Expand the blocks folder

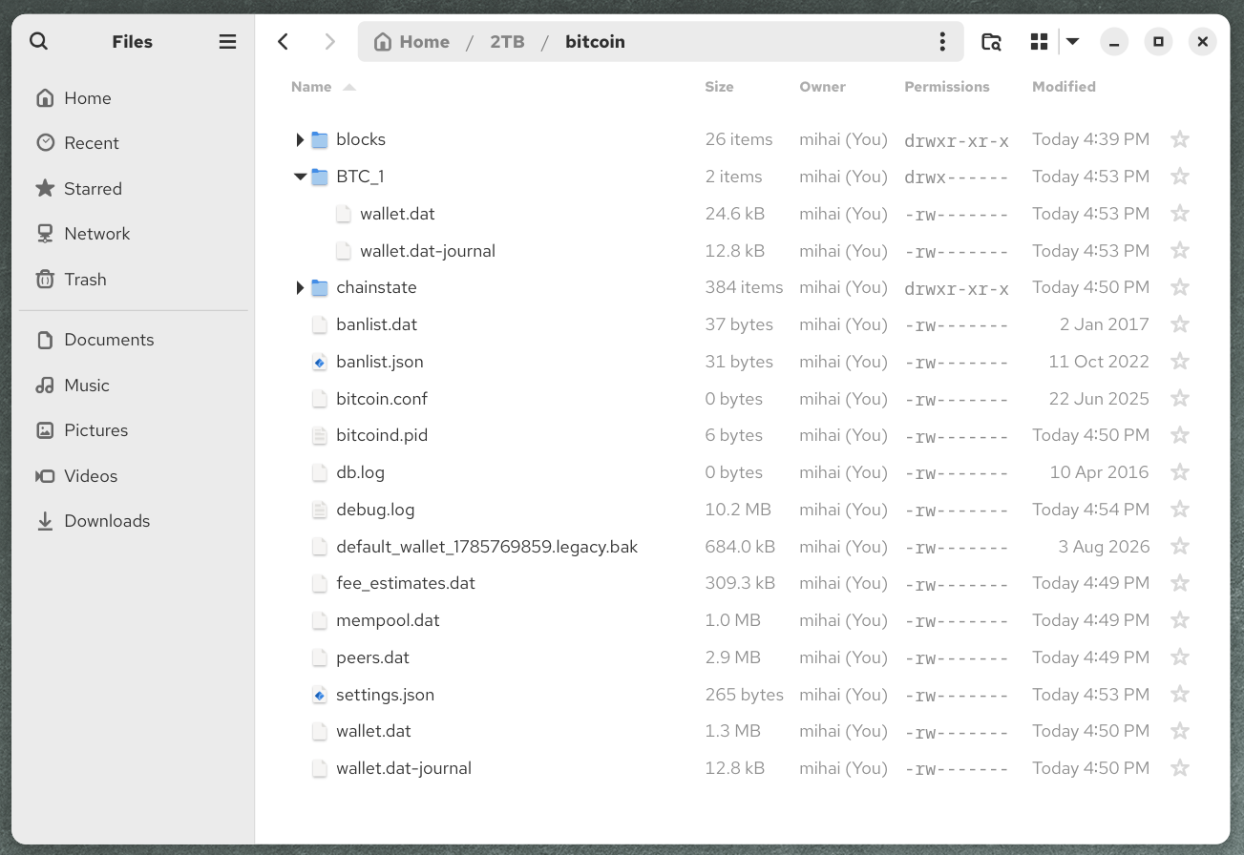300,140
